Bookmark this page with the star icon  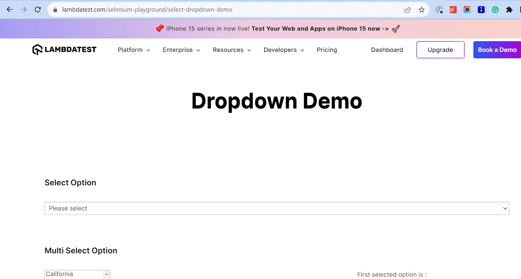[x=422, y=10]
